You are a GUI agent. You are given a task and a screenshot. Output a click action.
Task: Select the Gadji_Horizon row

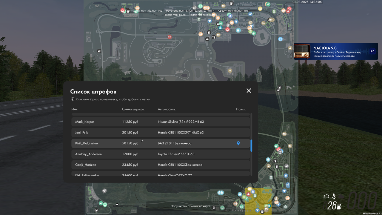pos(161,165)
